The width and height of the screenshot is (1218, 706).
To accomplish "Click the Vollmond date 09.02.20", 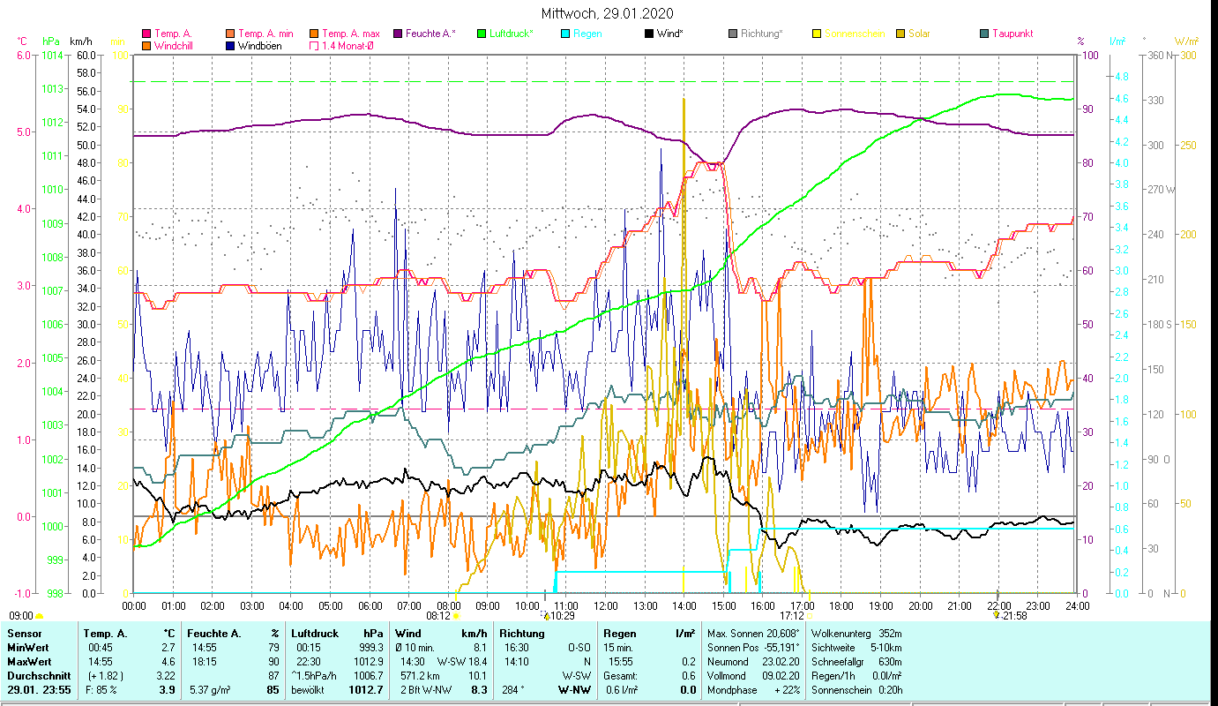I will pos(780,676).
